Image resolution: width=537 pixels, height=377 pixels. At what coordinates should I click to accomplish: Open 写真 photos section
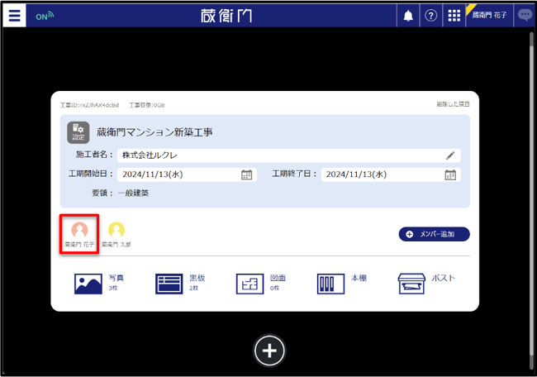pyautogui.click(x=99, y=283)
